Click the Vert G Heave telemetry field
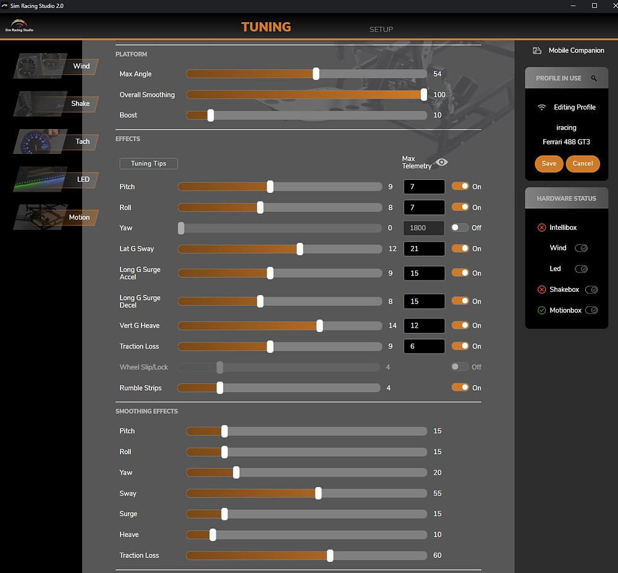Viewport: 618px width, 573px height. click(x=424, y=326)
